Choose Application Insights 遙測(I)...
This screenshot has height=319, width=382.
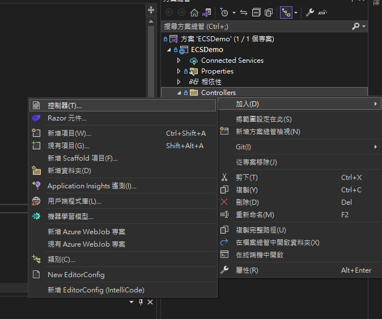pyautogui.click(x=122, y=186)
